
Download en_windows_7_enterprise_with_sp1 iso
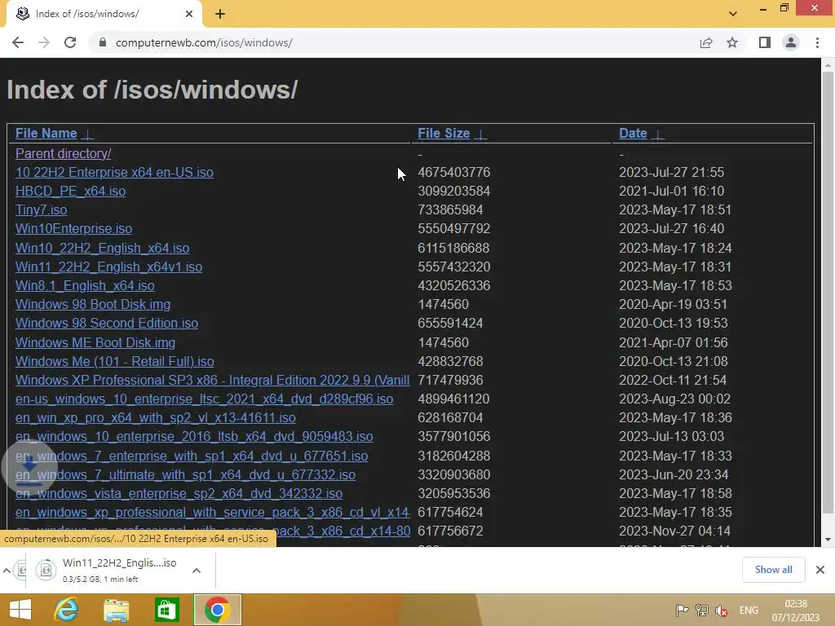pos(192,456)
